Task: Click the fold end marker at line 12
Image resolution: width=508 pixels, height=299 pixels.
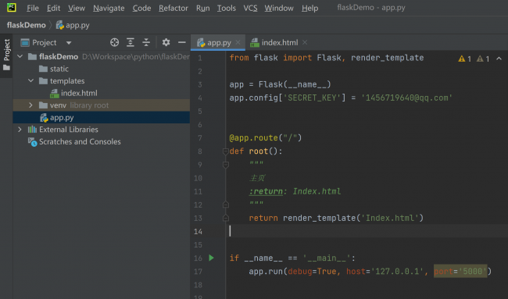Action: pos(226,205)
